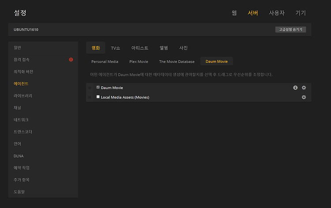Open 라이브러리 in the sidebar
Image resolution: width=331 pixels, height=208 pixels.
[x=43, y=96]
